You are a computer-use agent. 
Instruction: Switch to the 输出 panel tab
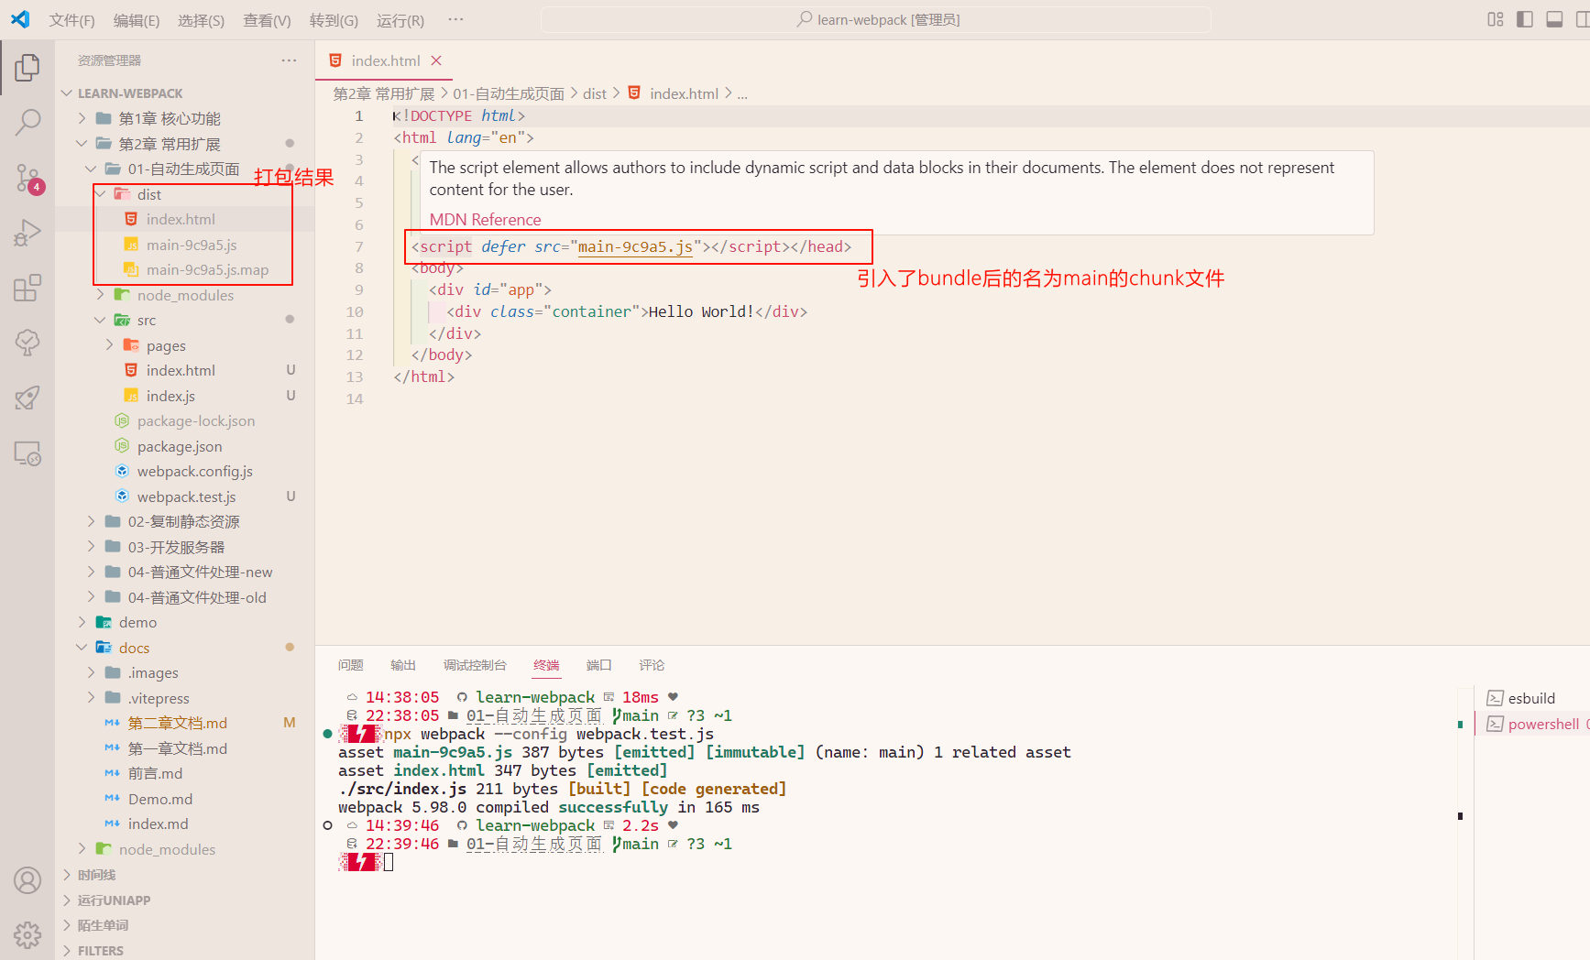point(403,665)
